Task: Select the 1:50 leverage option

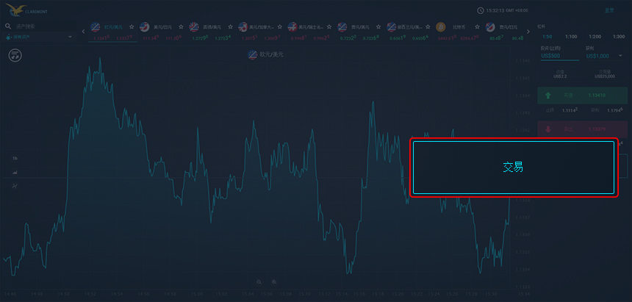Action: (x=548, y=36)
